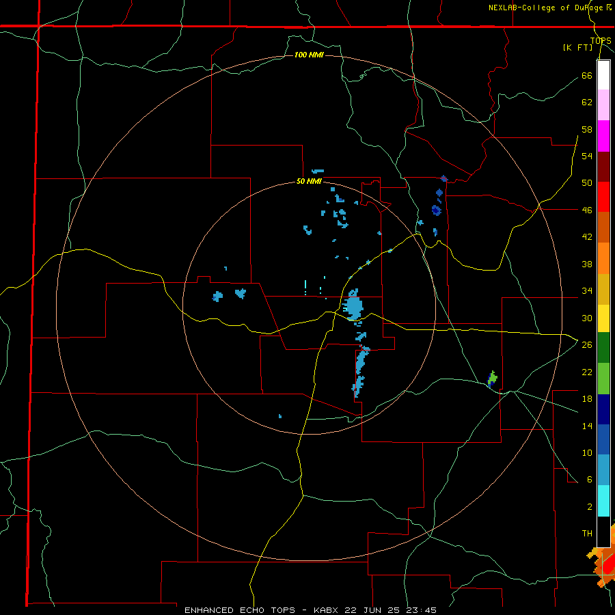Click the 'TH' legend label
This screenshot has height=615, width=615.
(x=587, y=534)
